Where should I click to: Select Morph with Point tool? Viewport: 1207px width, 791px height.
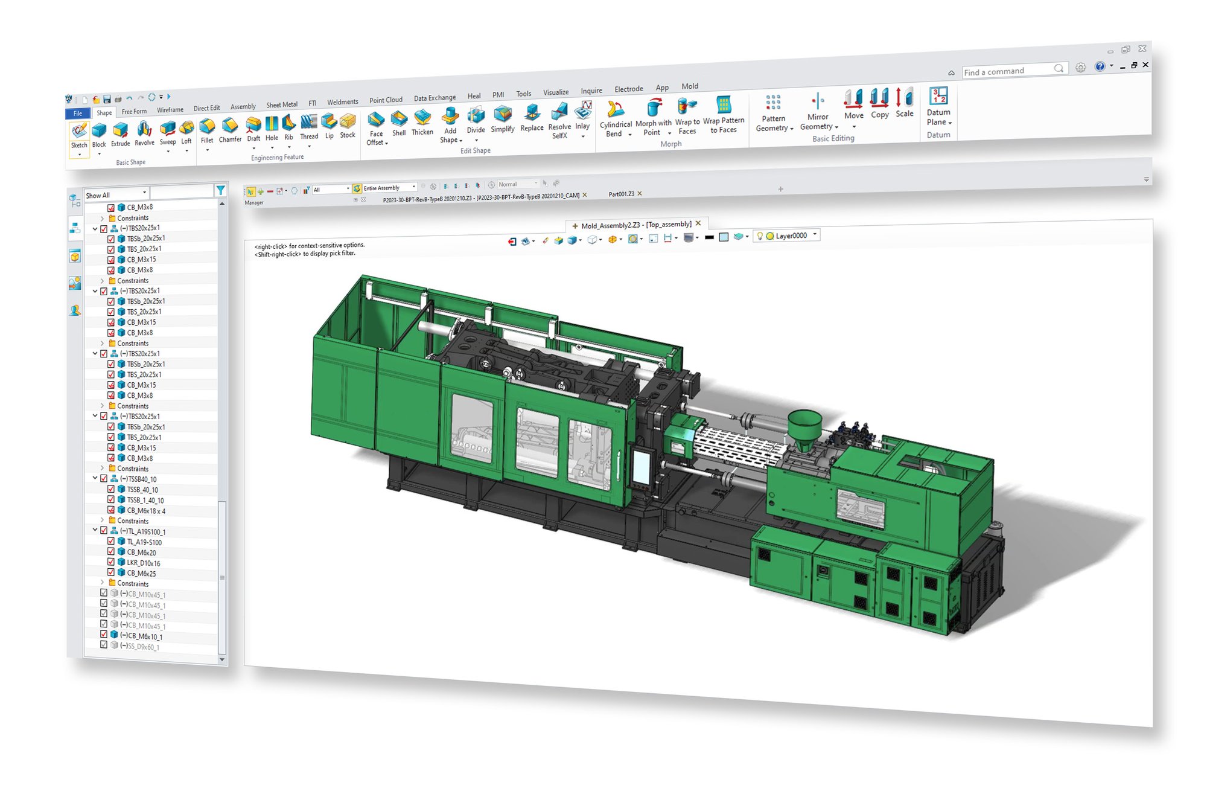(653, 118)
